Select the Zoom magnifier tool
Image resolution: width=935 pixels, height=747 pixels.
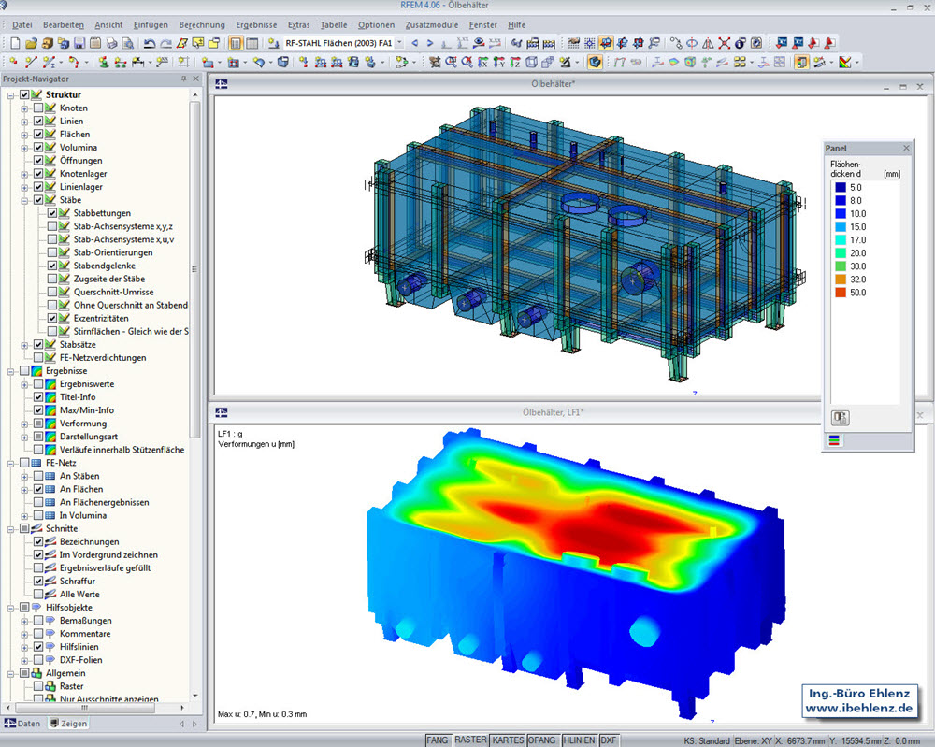451,63
